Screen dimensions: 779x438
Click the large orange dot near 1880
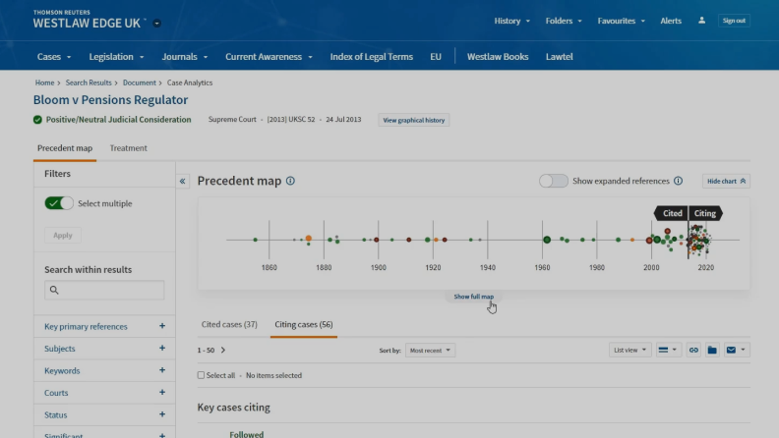click(x=308, y=239)
